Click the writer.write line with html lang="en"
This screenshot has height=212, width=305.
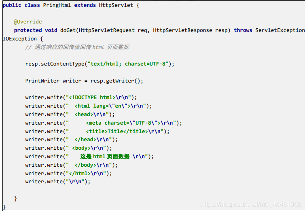coord(89,106)
